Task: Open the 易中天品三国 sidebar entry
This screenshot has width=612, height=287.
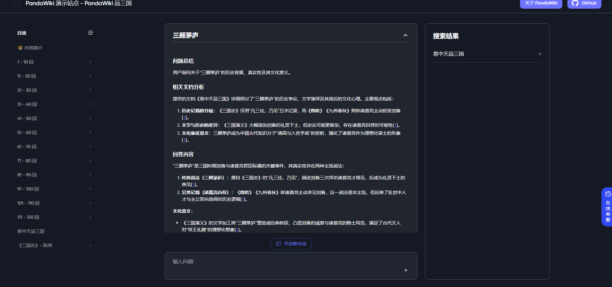Action: pyautogui.click(x=31, y=231)
